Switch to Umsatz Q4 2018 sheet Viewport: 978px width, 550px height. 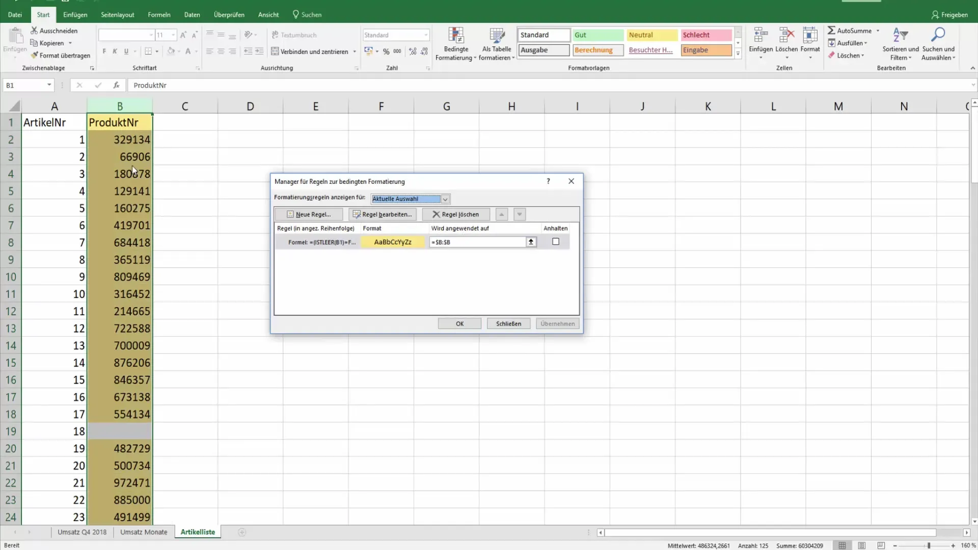pos(82,532)
